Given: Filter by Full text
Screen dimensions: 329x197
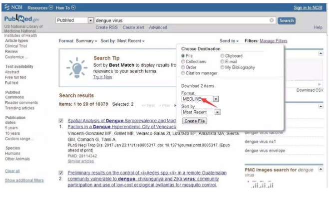Looking at the screenshot, I should coord(12,83).
